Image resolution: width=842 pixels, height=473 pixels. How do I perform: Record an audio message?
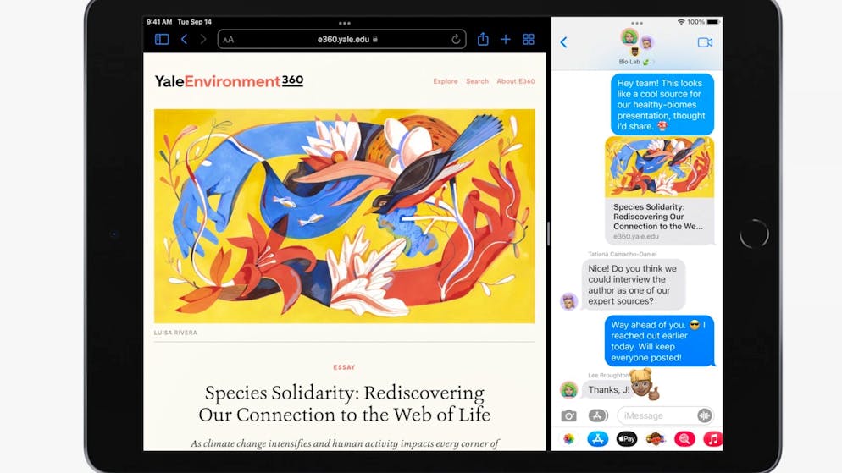705,415
